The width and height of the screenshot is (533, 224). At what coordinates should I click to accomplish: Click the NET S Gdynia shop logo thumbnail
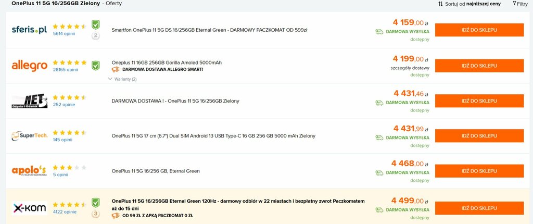pyautogui.click(x=29, y=101)
